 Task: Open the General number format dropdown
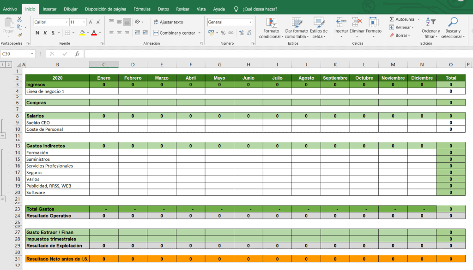250,22
